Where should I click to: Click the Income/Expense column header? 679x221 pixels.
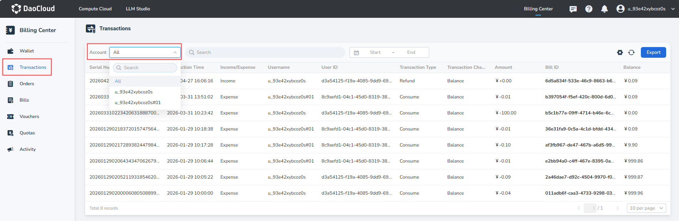(238, 67)
